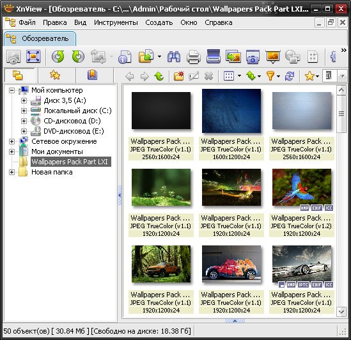Click the fullscreen view toolbar icon

click(x=33, y=56)
